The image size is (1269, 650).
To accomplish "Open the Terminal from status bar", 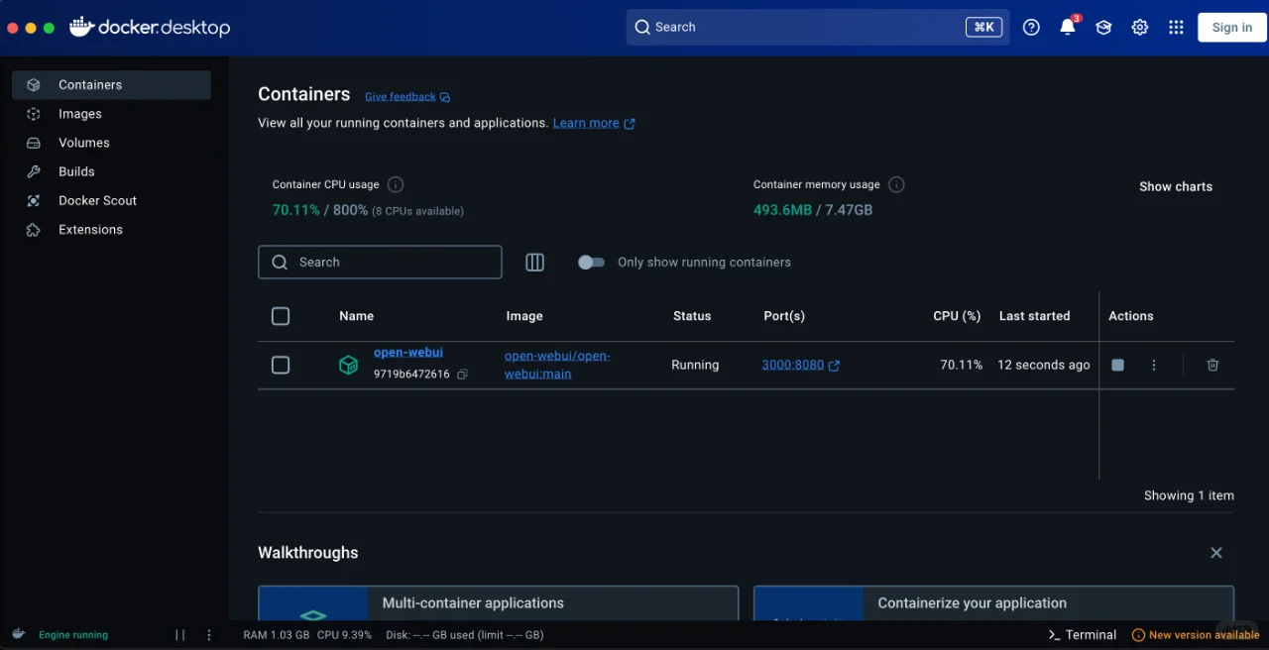I will (x=1083, y=635).
